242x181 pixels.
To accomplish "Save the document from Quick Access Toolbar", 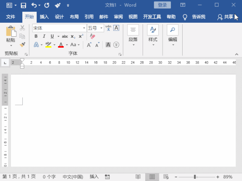I will click(x=23, y=5).
